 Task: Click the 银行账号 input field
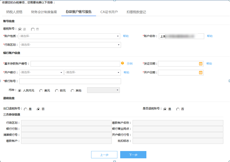pyautogui.click(x=70, y=81)
